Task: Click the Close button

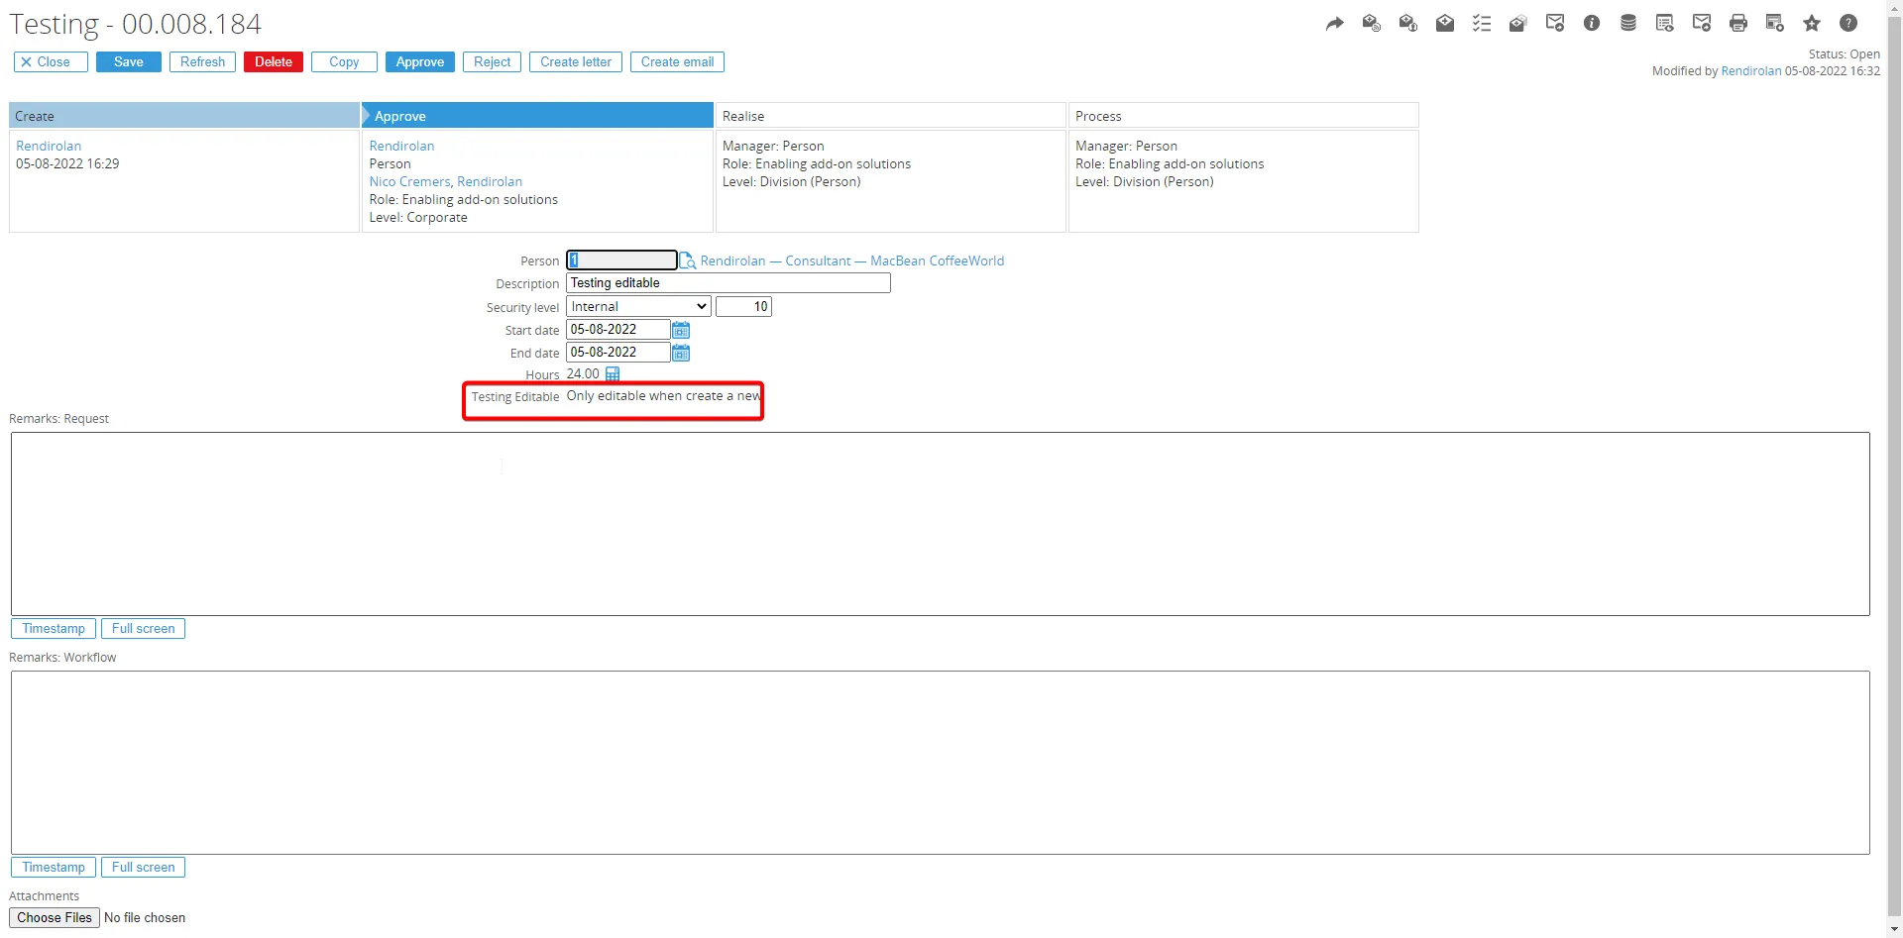Action: point(51,62)
